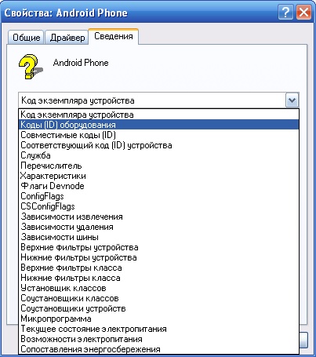Pick the CSConfigFlags entry
This screenshot has width=316, height=357.
(x=159, y=206)
